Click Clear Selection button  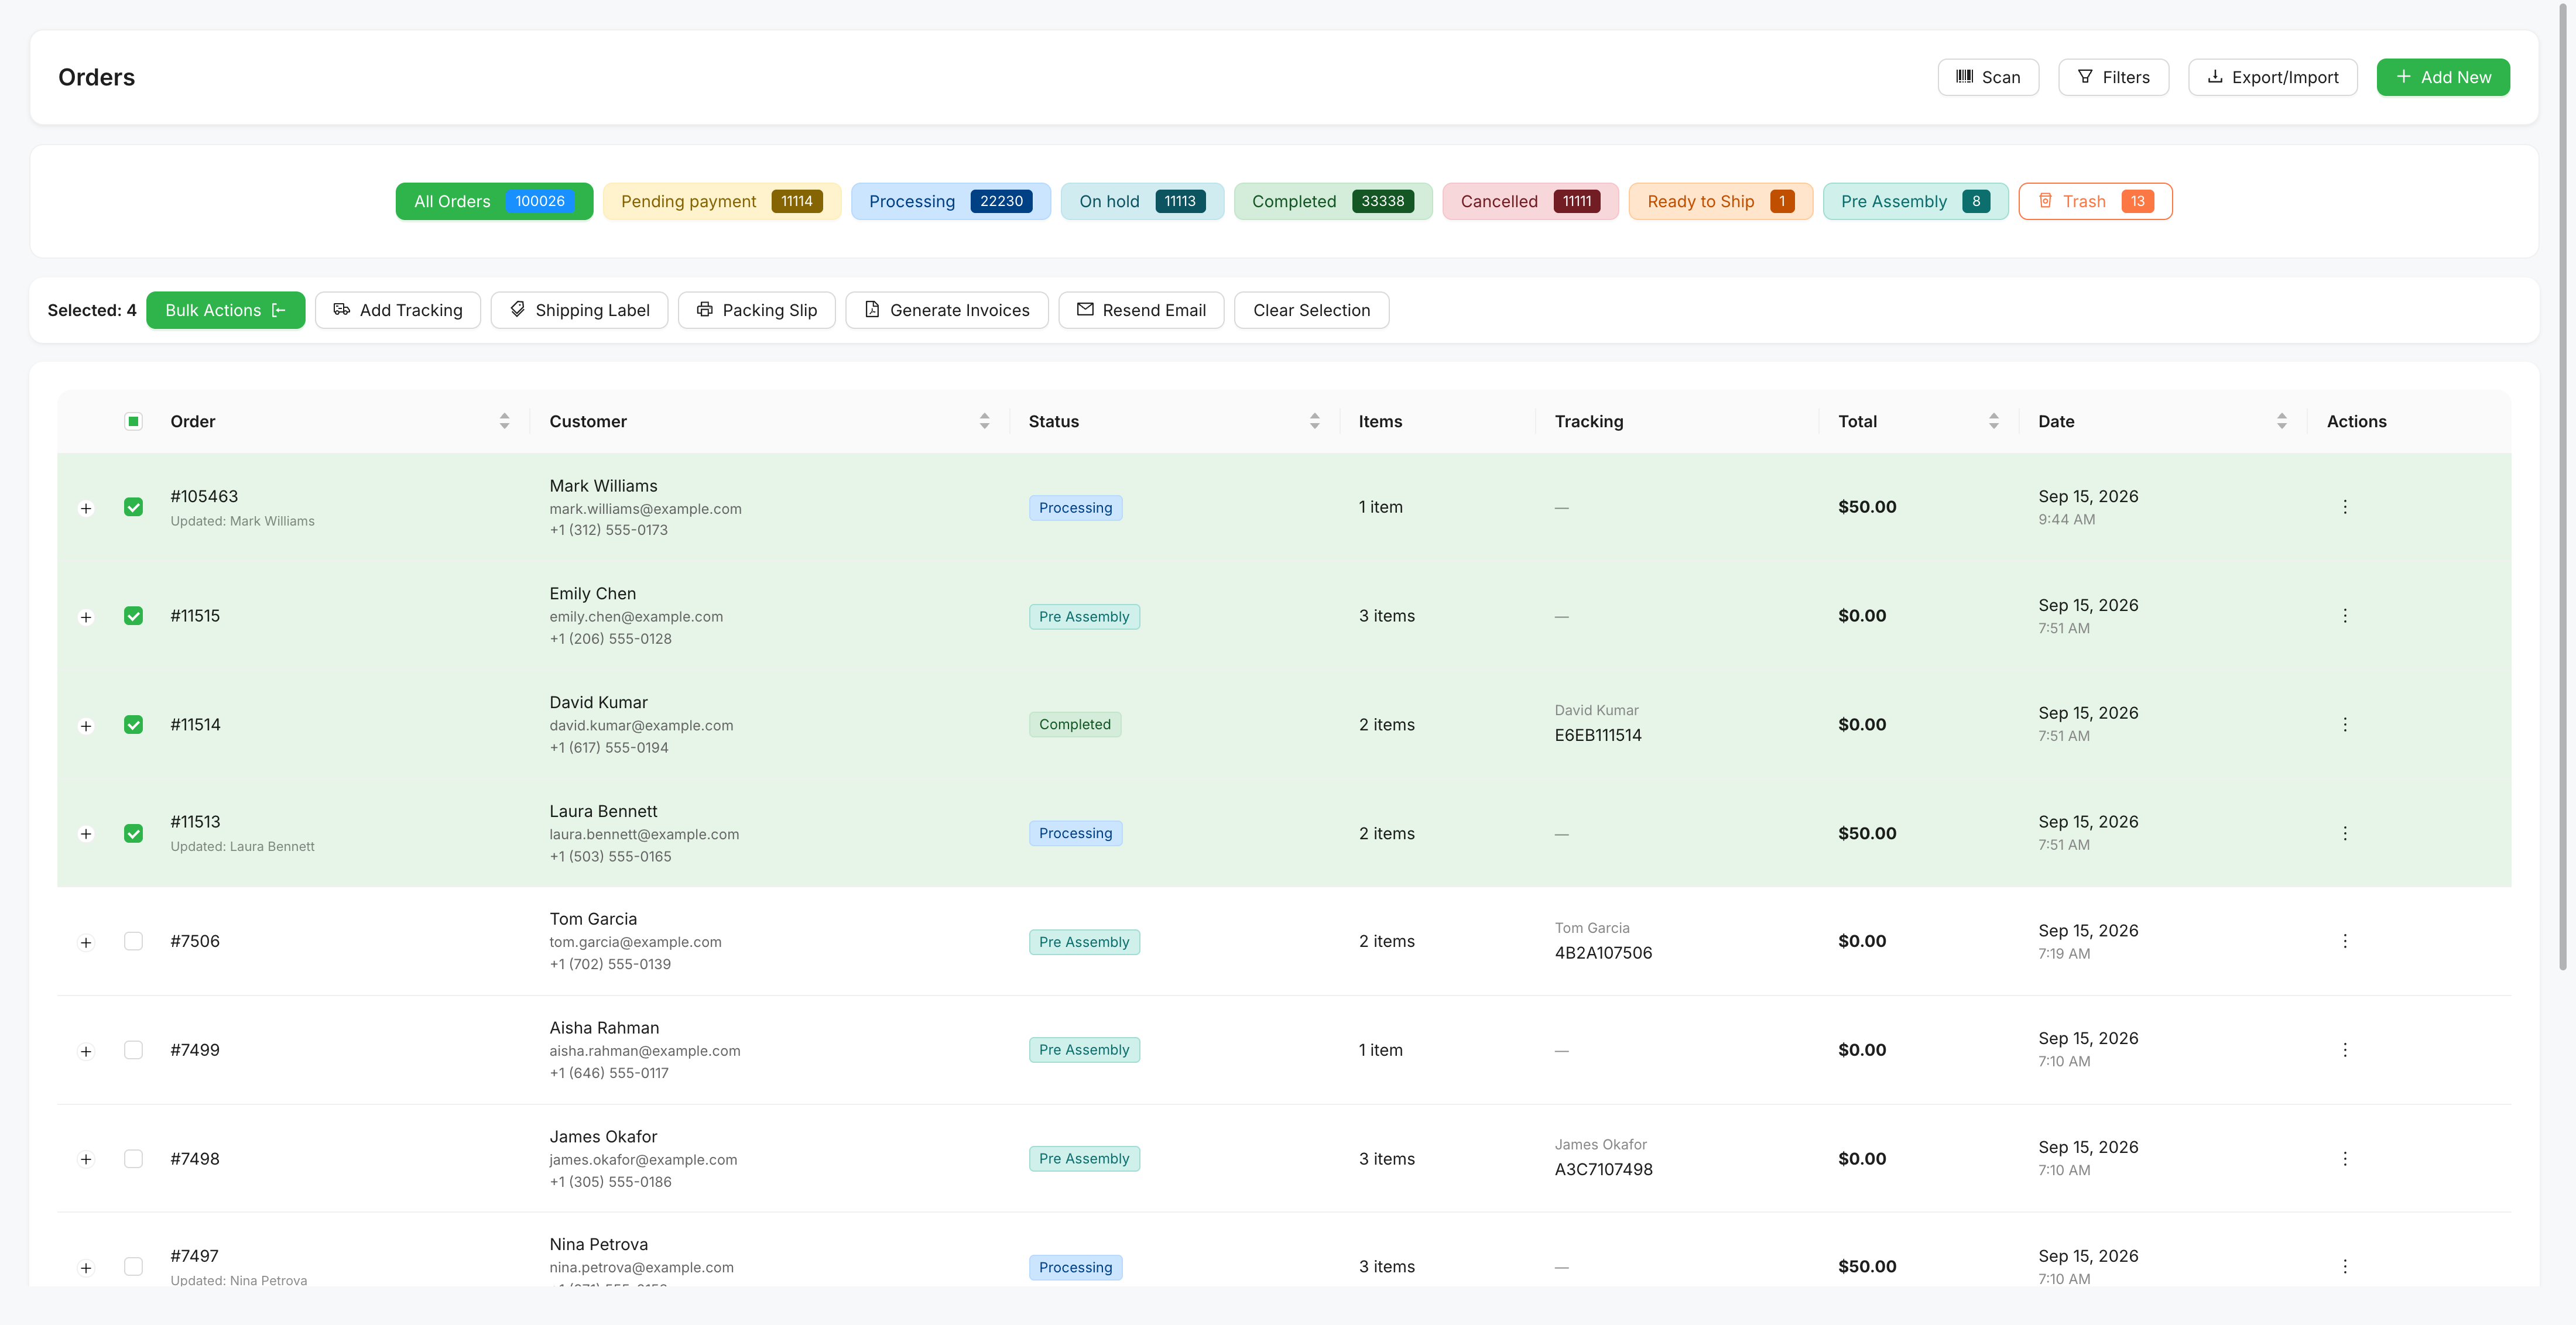[x=1311, y=310]
